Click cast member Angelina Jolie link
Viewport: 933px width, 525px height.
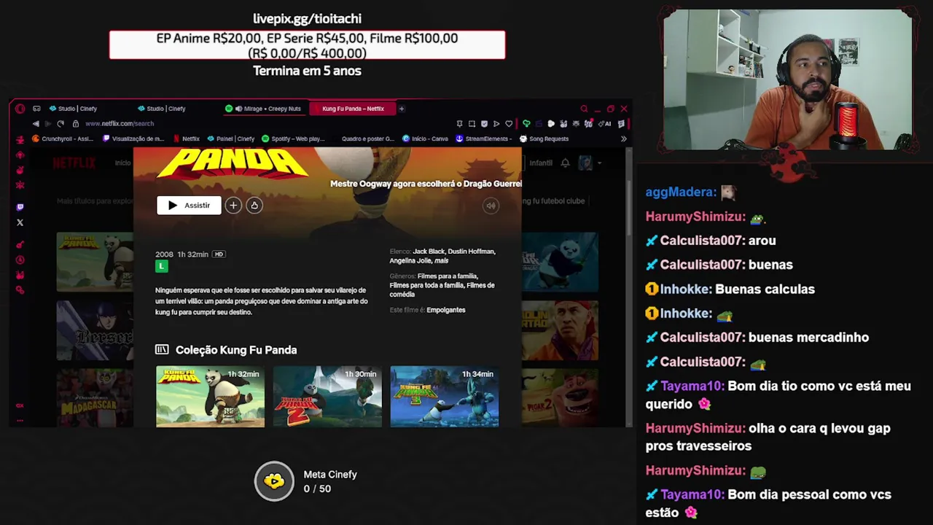coord(411,260)
